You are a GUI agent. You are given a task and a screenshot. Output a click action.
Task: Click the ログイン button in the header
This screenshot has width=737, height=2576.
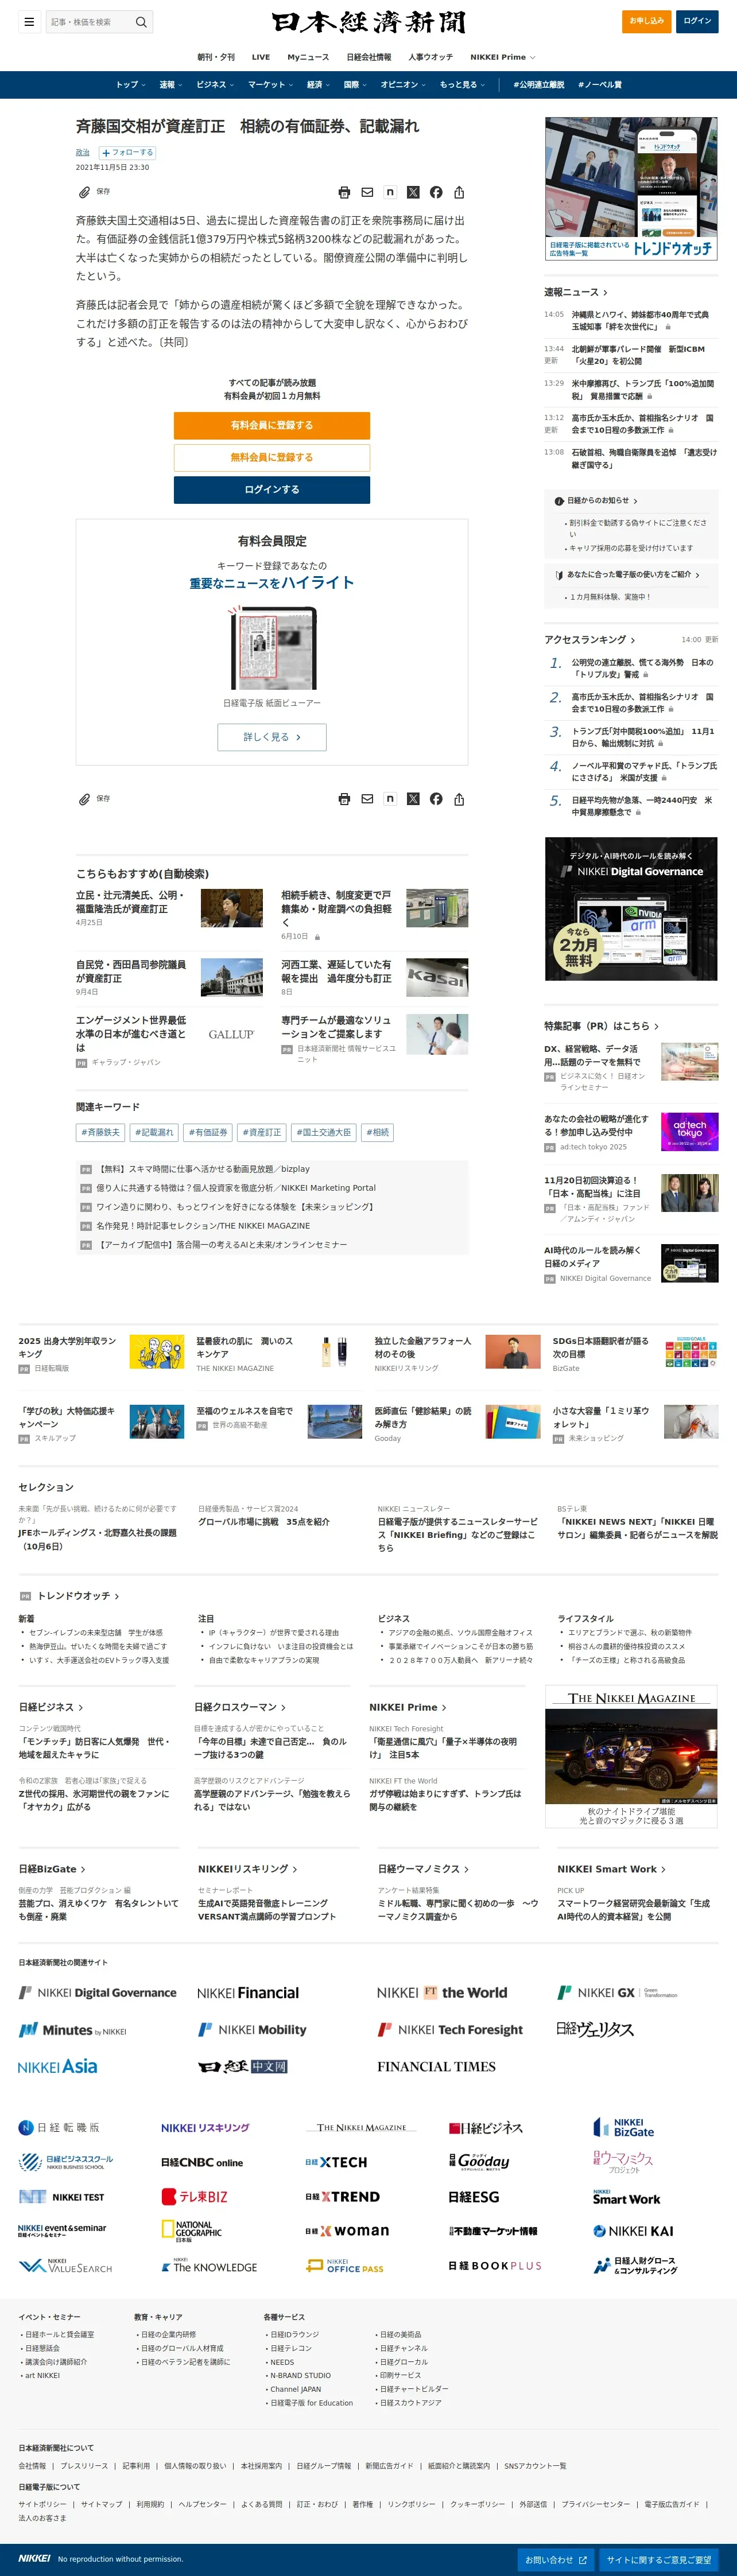coord(697,21)
